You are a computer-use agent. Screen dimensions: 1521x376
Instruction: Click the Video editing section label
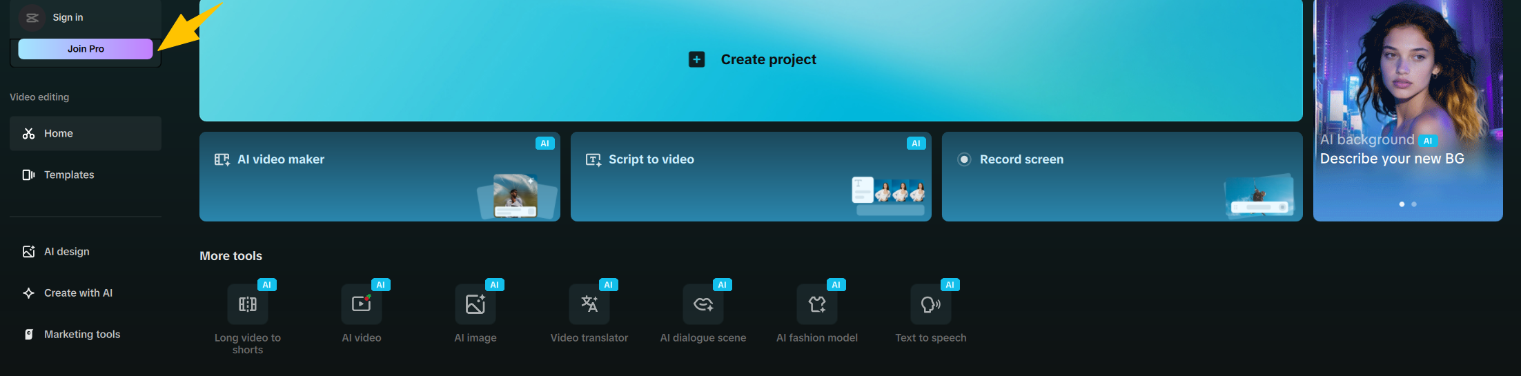coord(39,97)
